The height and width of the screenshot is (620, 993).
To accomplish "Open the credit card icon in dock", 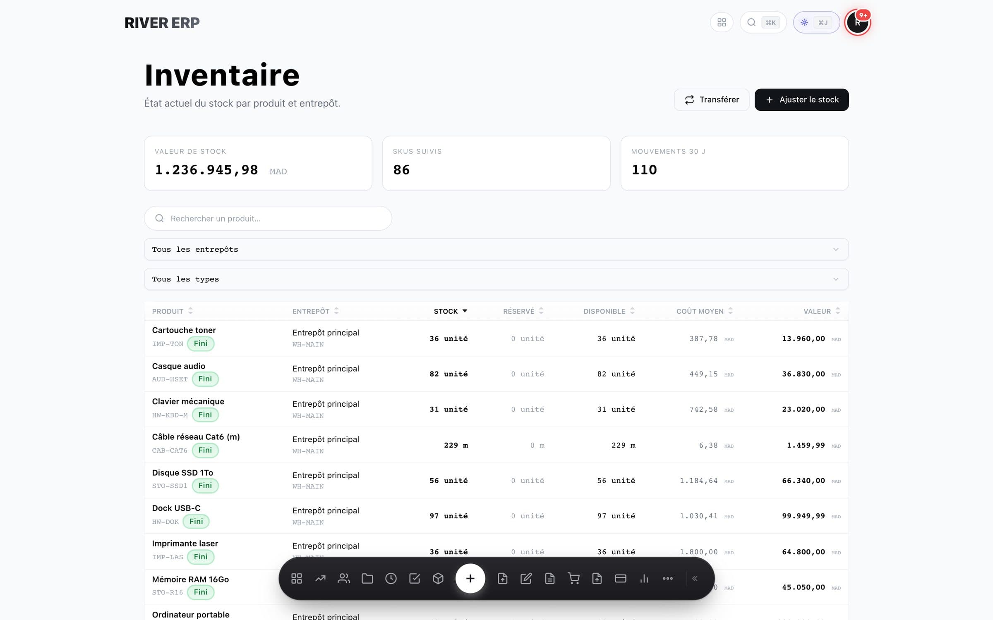I will [621, 578].
